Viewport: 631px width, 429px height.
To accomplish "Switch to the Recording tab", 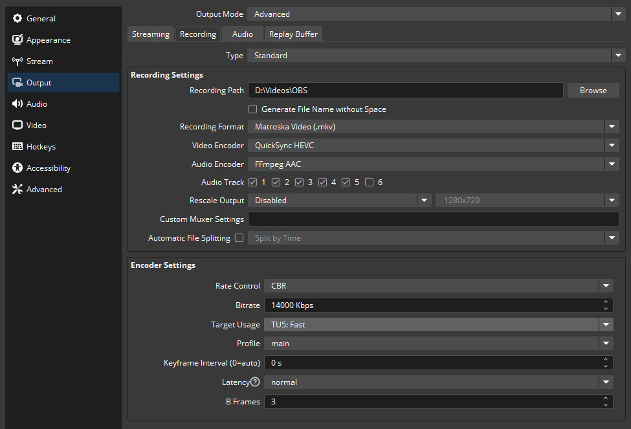I will pos(198,34).
